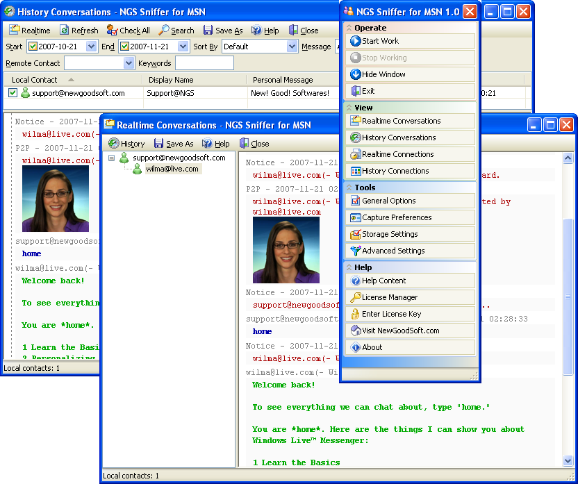
Task: Sort by the Local Contact column header
Action: click(73, 80)
